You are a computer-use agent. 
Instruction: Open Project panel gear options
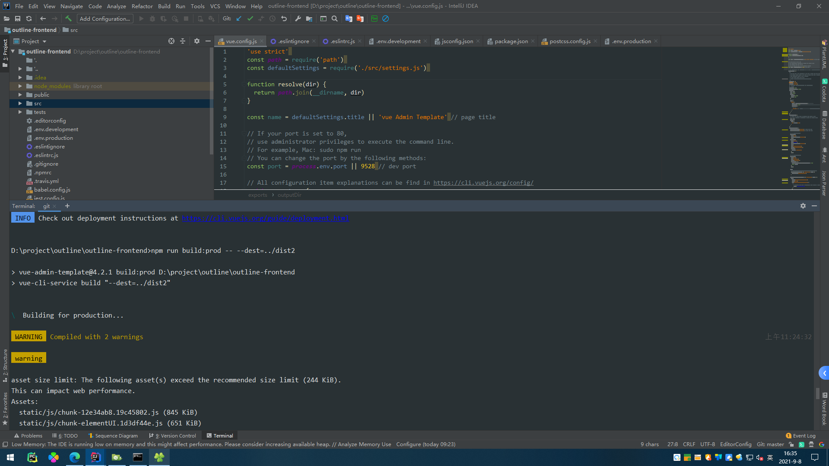197,41
